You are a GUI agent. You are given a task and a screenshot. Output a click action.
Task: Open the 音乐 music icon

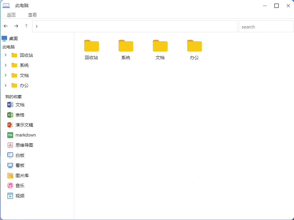coord(10,185)
